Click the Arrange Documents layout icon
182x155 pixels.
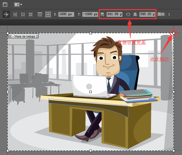tap(17, 5)
